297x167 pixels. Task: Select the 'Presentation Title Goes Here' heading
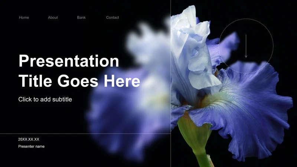pyautogui.click(x=79, y=71)
